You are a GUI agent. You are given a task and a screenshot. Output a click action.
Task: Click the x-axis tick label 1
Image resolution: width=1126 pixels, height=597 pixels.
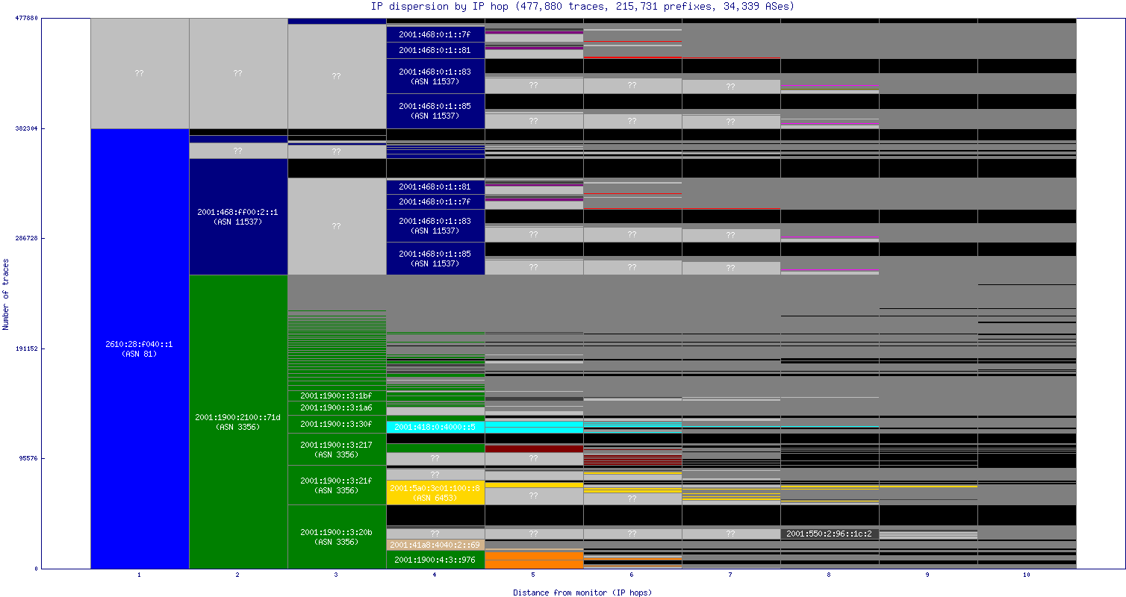coord(140,575)
